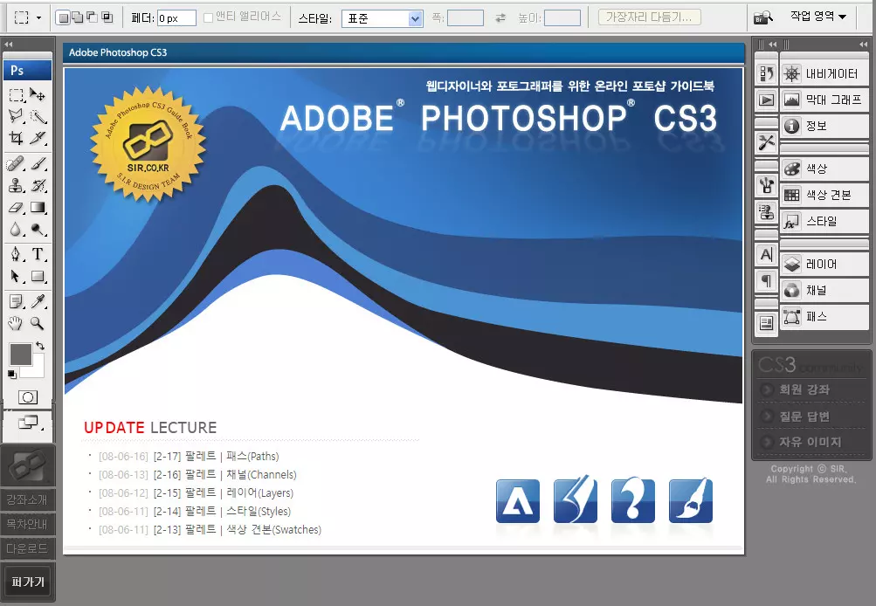Click the 다운로드 sidebar button
Image resolution: width=876 pixels, height=606 pixels.
point(27,548)
